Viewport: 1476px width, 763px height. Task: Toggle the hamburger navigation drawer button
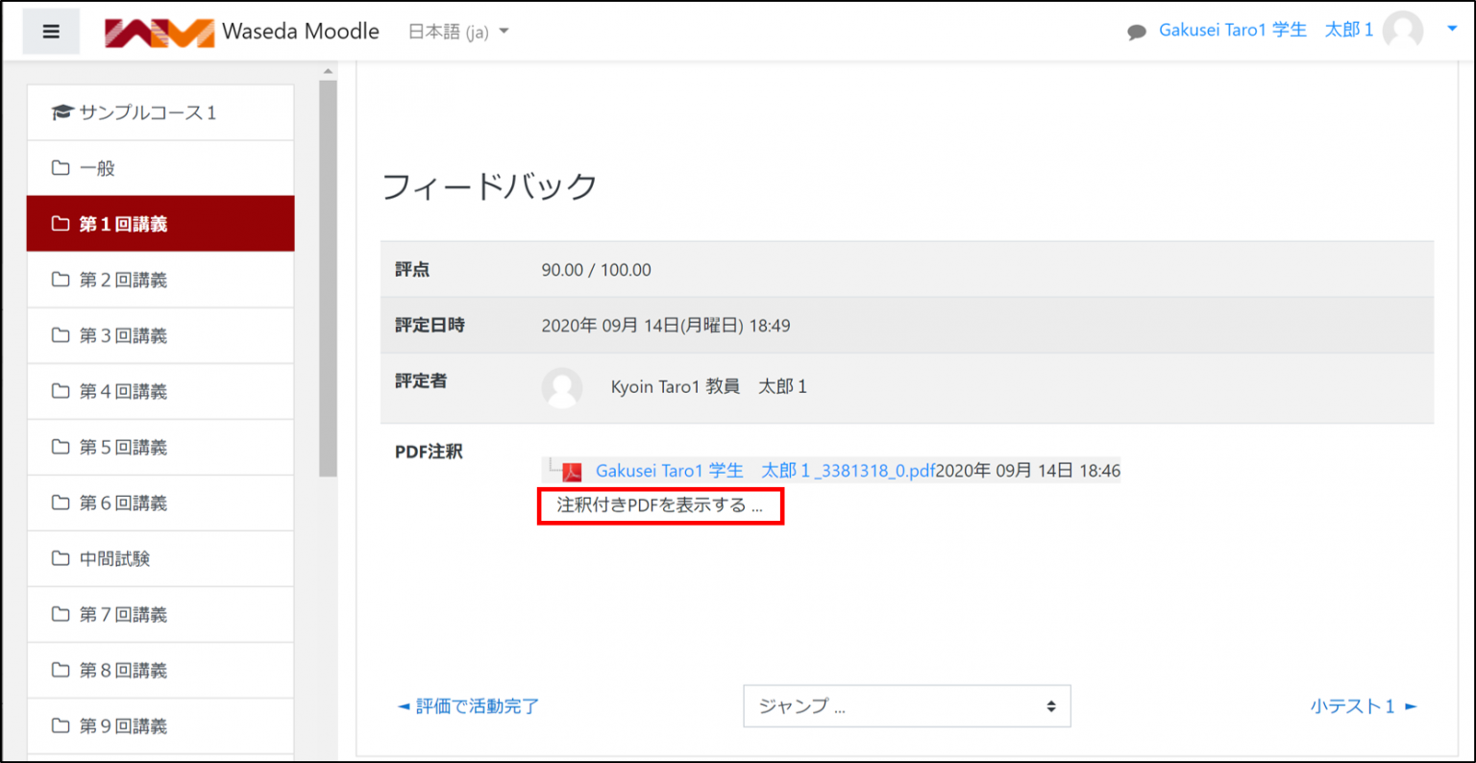pos(51,32)
